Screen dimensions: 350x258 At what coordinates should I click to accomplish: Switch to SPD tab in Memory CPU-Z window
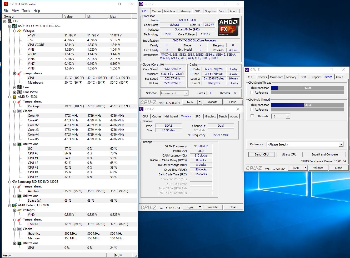[x=198, y=116]
